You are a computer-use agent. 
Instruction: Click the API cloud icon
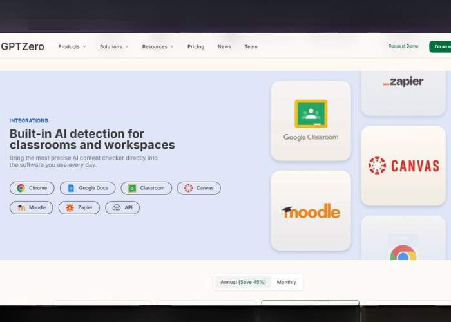(117, 207)
